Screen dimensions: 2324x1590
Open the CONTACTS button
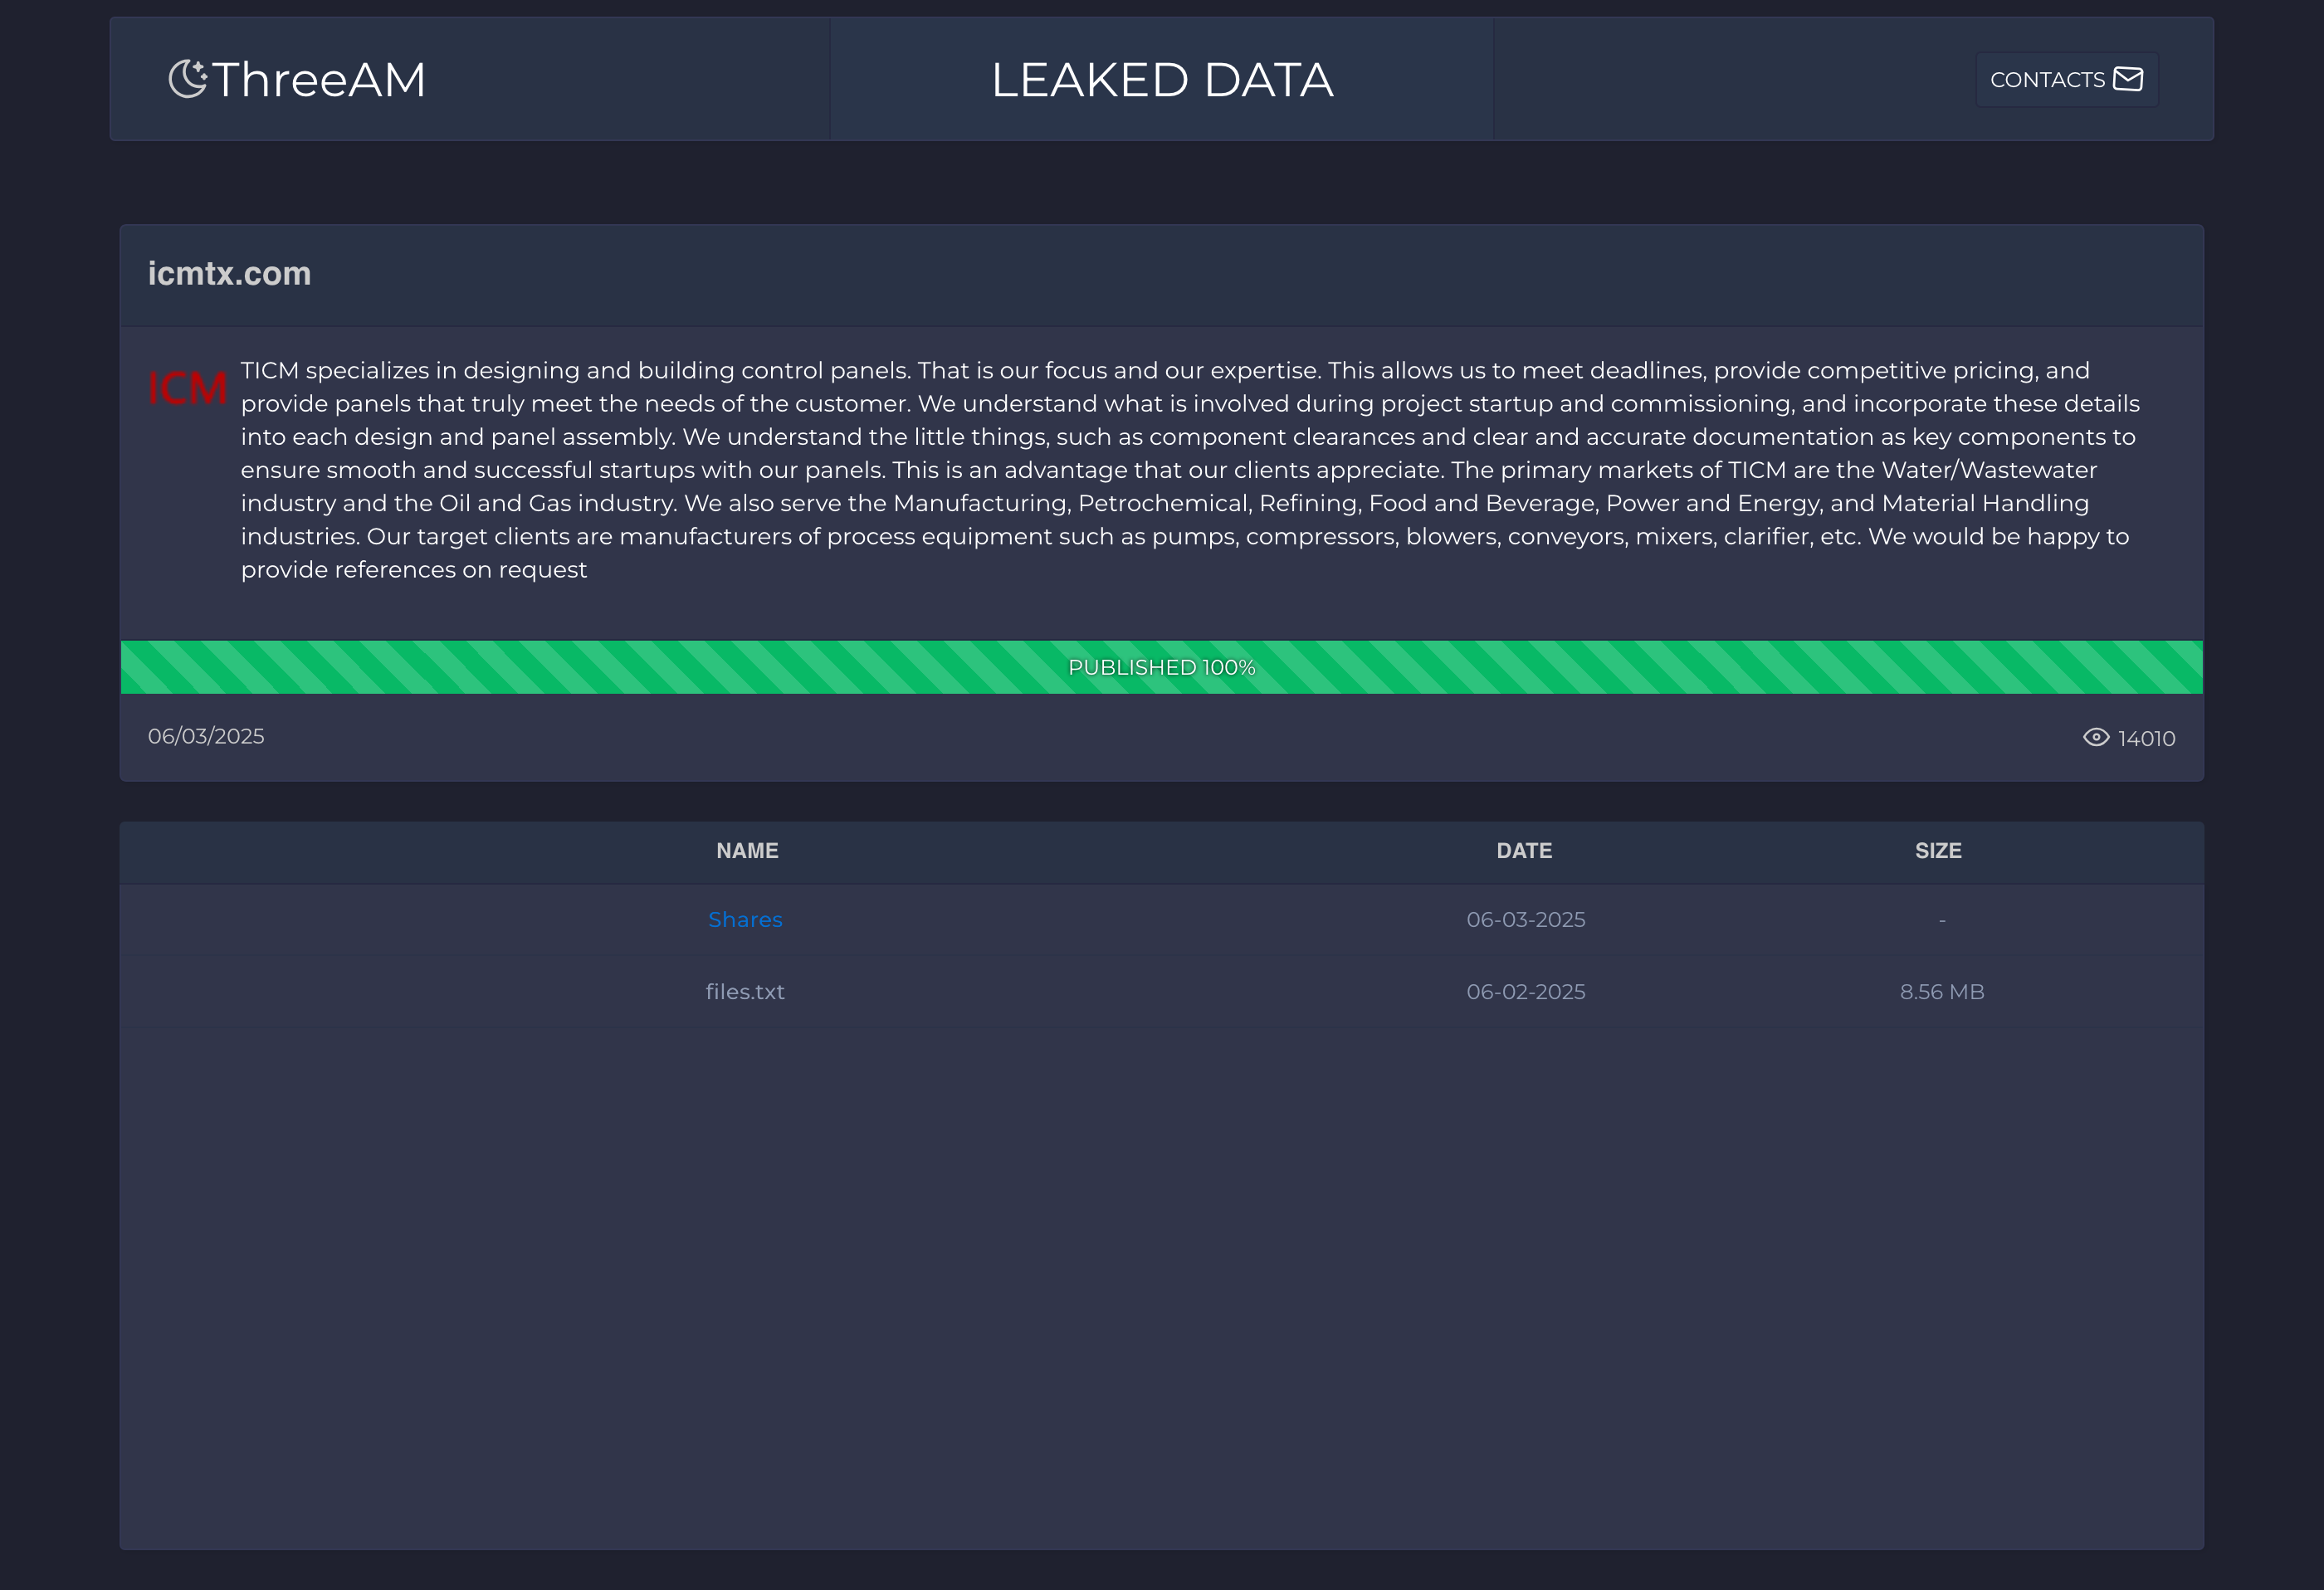(x=2067, y=80)
